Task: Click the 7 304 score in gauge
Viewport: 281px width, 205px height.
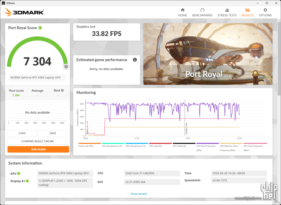Action: 37,61
